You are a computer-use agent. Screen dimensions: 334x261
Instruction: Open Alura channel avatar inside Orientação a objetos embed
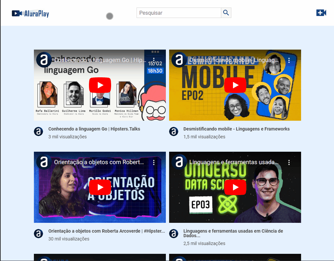(x=44, y=162)
